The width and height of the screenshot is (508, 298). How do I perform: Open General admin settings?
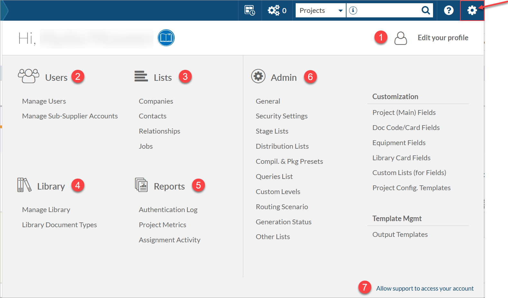coord(268,101)
